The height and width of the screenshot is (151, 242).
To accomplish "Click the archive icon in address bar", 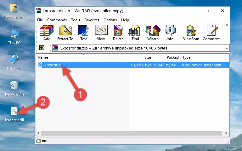I will point(56,48).
